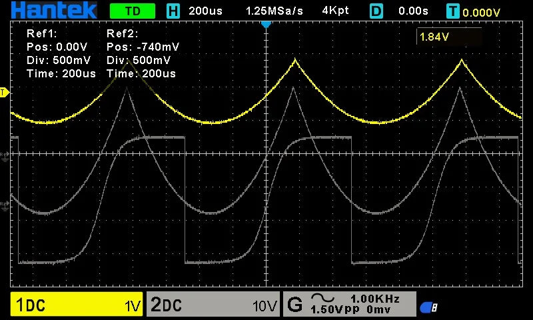Click the 0.00s delay value
533x320 pixels.
[x=413, y=11]
